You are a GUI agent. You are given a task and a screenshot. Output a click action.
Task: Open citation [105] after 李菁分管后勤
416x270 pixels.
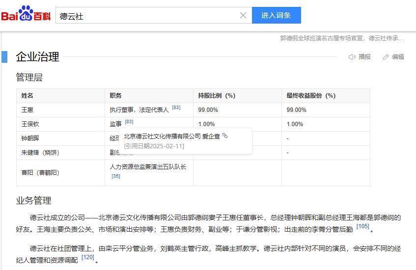pyautogui.click(x=362, y=226)
